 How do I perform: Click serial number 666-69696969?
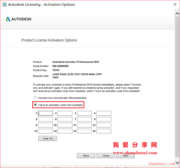60,66
